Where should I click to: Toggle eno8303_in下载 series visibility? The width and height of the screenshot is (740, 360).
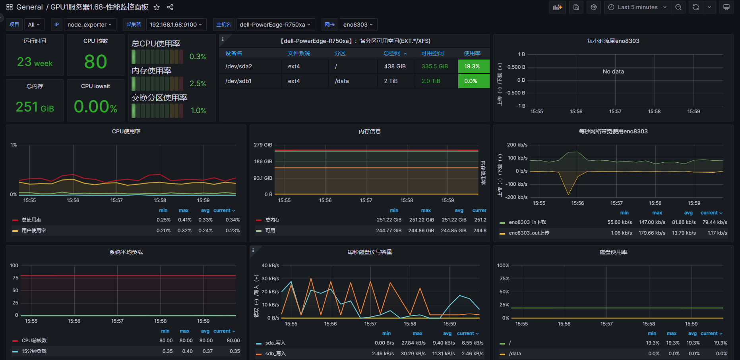(527, 222)
